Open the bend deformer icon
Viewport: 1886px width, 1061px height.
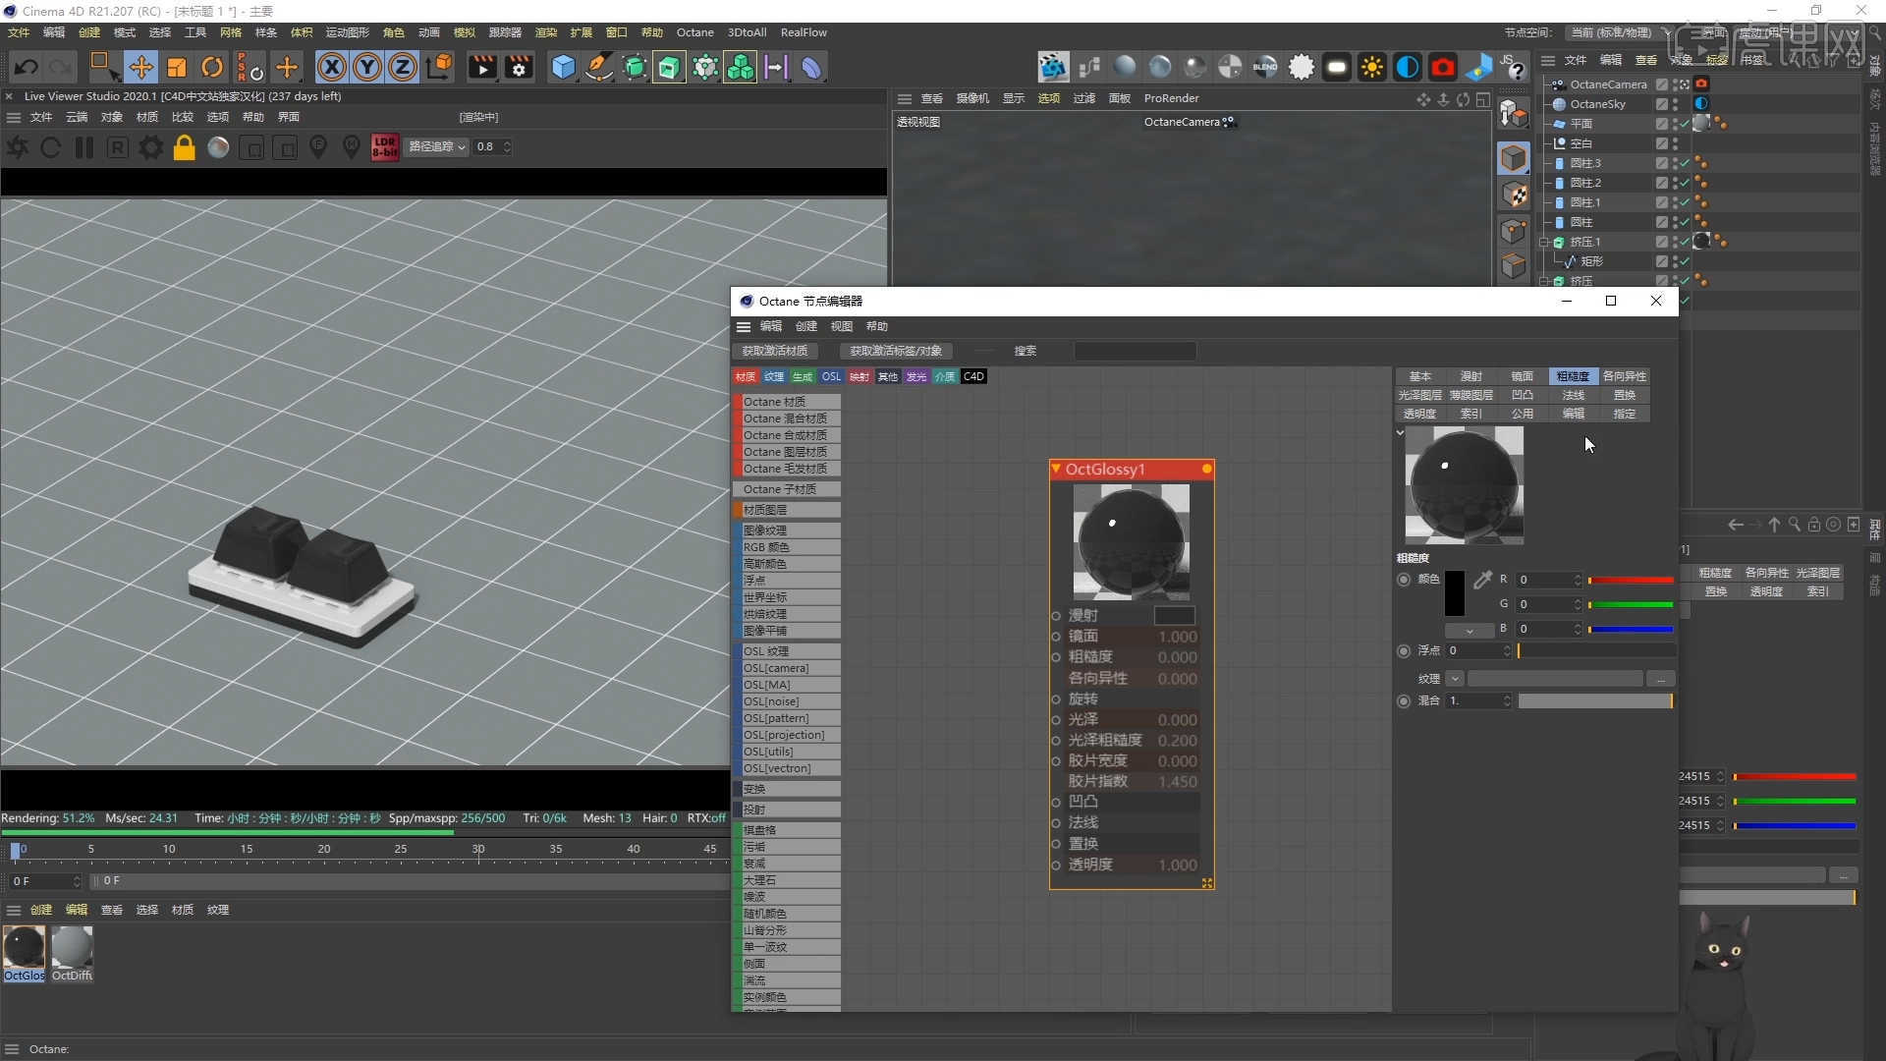[x=811, y=67]
